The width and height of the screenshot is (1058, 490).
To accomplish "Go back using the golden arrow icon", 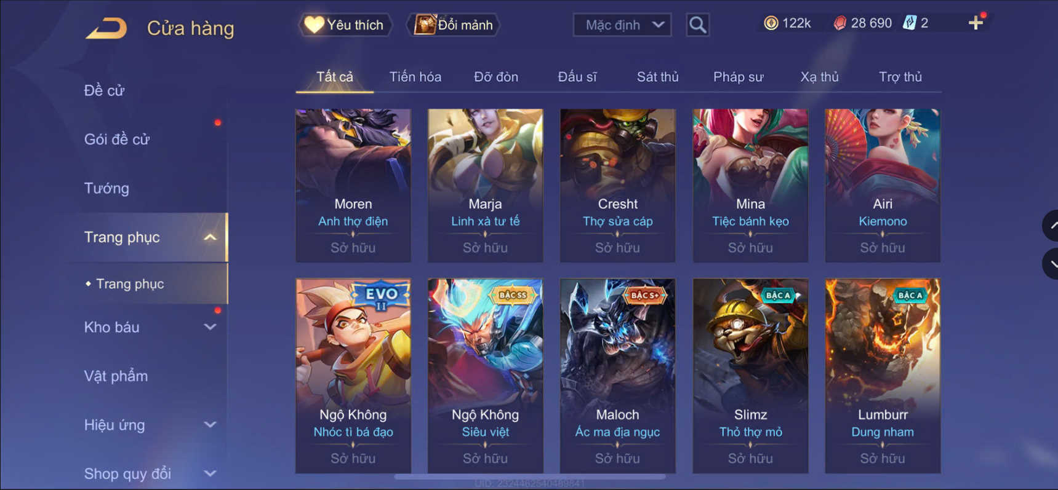I will coord(106,28).
